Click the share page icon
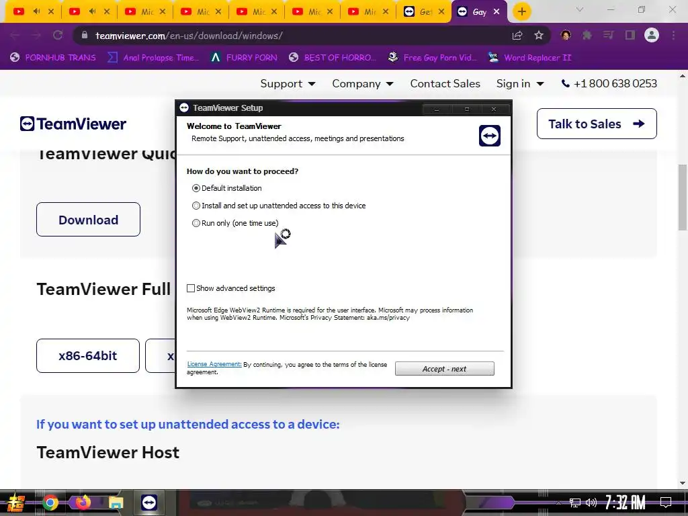The image size is (688, 516). (517, 35)
